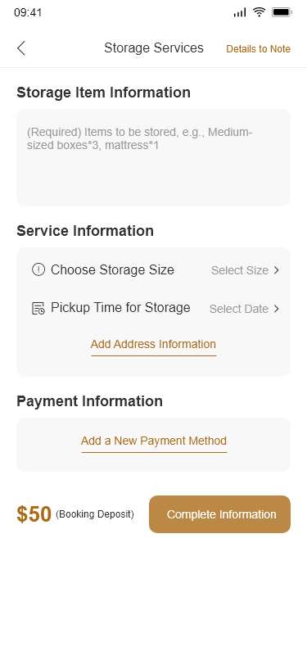This screenshot has height=665, width=307.
Task: Select the Choose Storage Size row
Action: [x=154, y=269]
